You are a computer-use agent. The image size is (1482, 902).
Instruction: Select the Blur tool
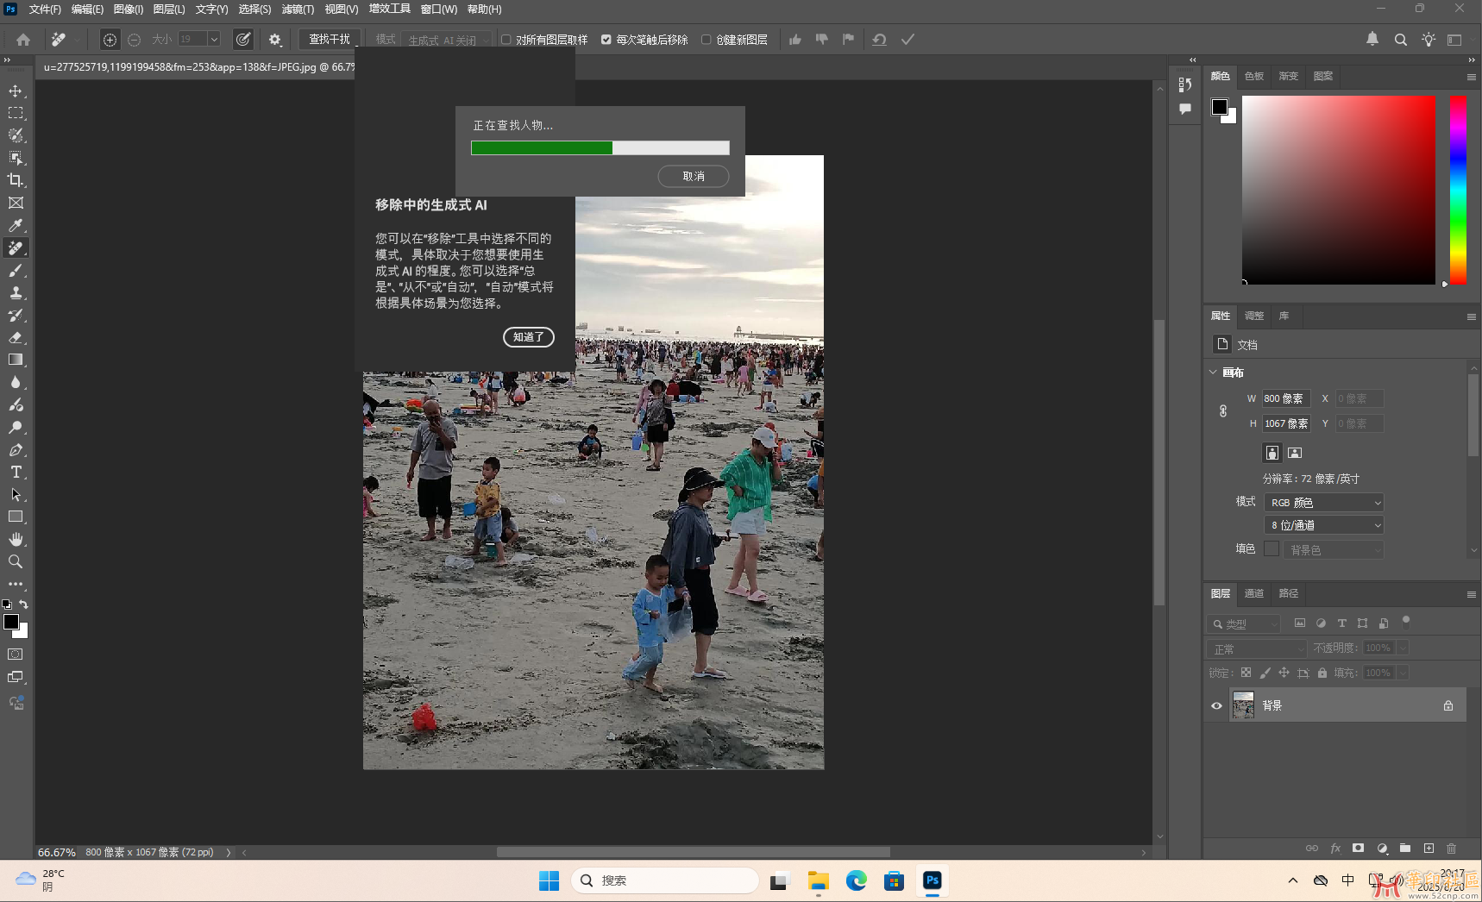coord(16,382)
